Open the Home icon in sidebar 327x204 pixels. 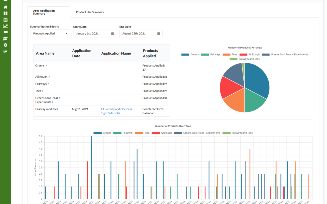[5, 7]
